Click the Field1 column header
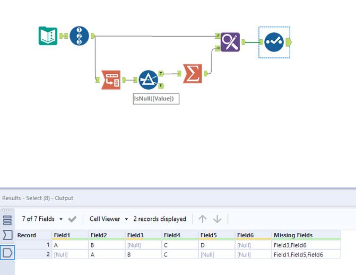356x275 pixels. pos(70,235)
